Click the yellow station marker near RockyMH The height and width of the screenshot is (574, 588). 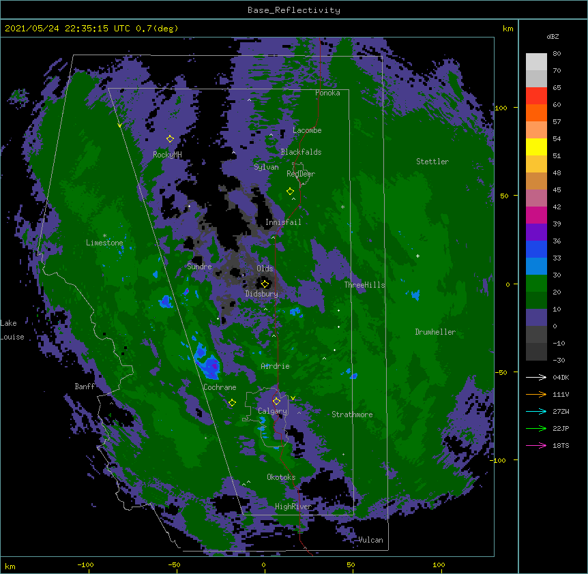(170, 139)
